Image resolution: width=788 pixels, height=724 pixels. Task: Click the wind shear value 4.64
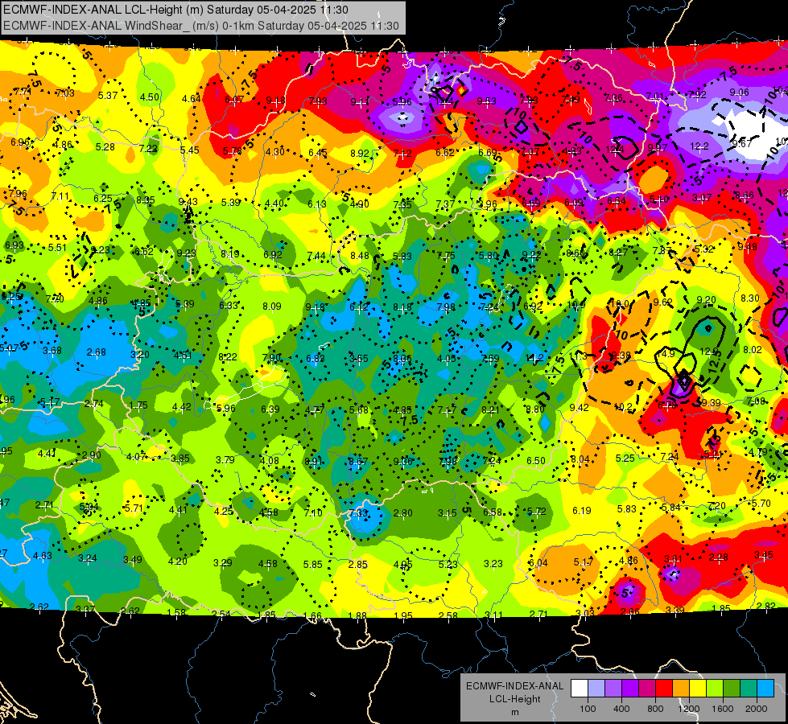pos(192,98)
